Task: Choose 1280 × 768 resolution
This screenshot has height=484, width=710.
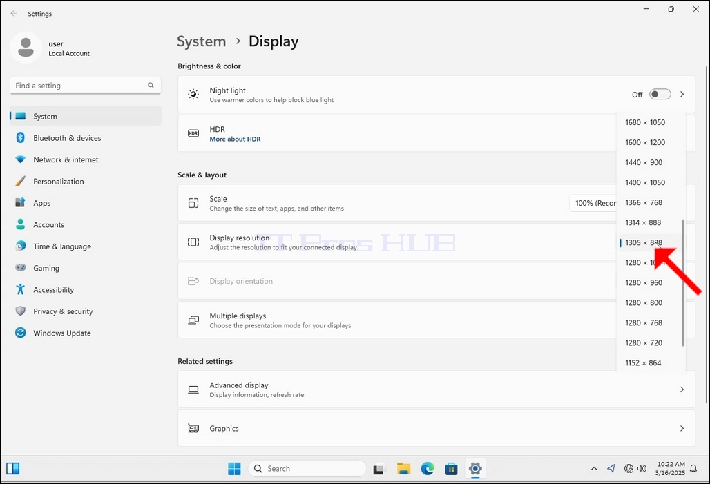Action: coord(651,323)
